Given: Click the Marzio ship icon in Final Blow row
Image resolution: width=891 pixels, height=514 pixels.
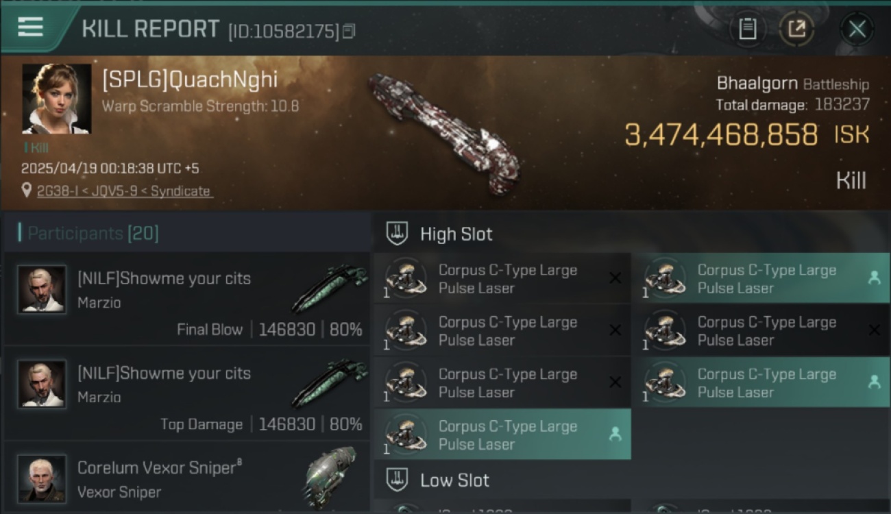Looking at the screenshot, I should (329, 287).
